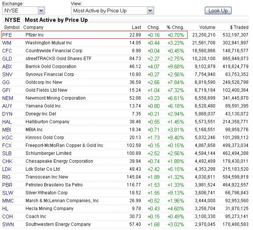Select the HAL stock symbol
This screenshot has height=230, width=253.
[7, 122]
